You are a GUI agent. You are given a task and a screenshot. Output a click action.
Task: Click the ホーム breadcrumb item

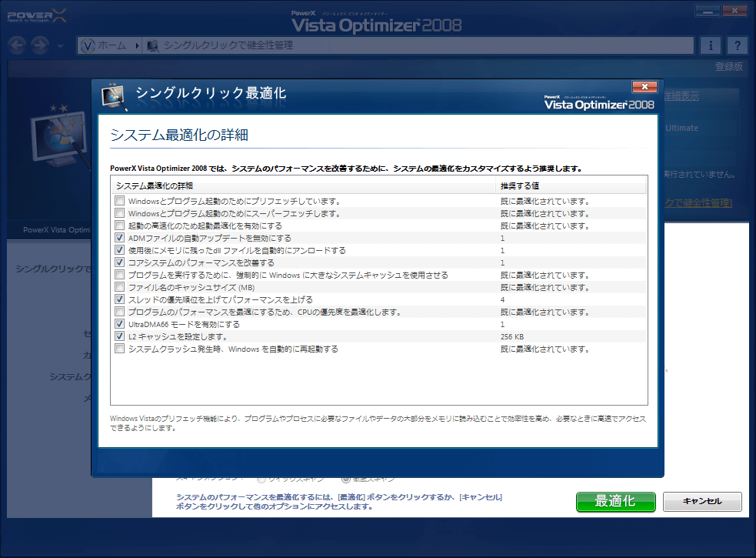point(112,45)
